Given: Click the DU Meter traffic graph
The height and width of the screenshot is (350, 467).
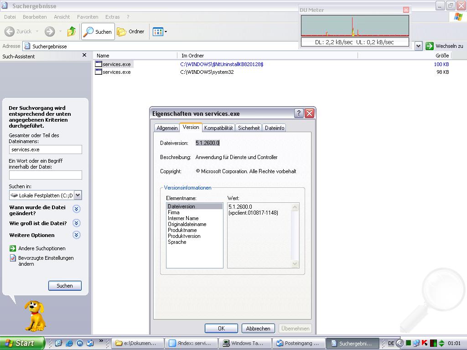Looking at the screenshot, I should tap(355, 26).
